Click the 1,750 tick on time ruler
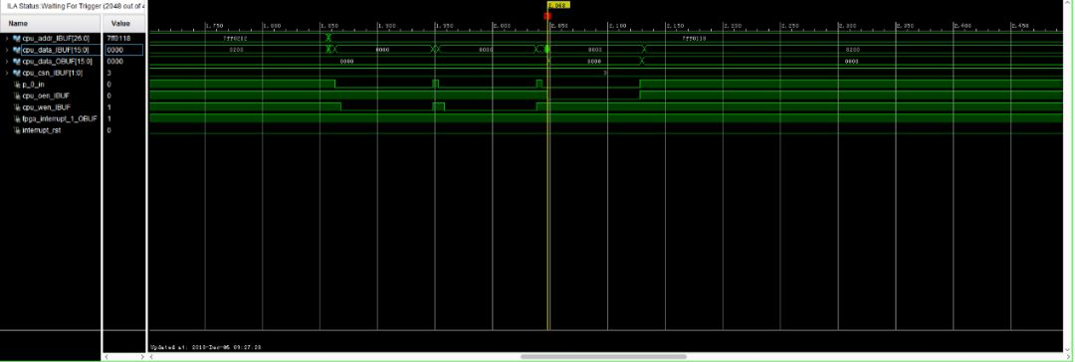The width and height of the screenshot is (1075, 362). [x=215, y=26]
